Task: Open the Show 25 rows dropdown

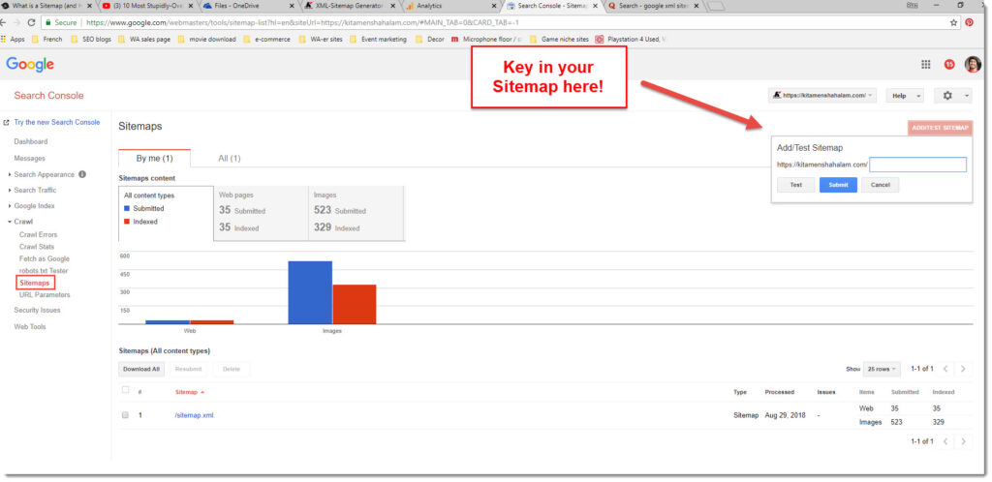Action: (882, 369)
